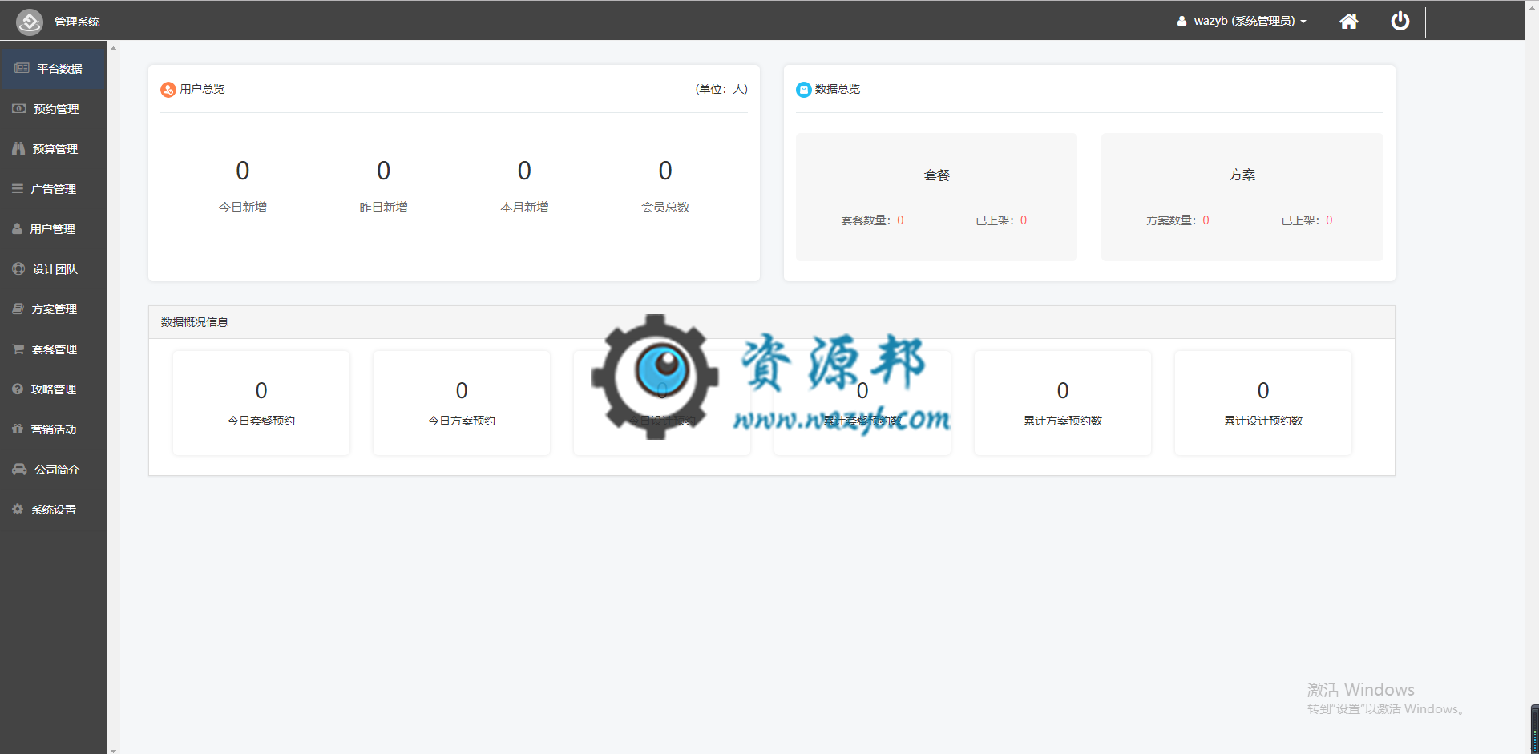
Task: Select the 今日方案预约 stat card
Action: point(462,403)
